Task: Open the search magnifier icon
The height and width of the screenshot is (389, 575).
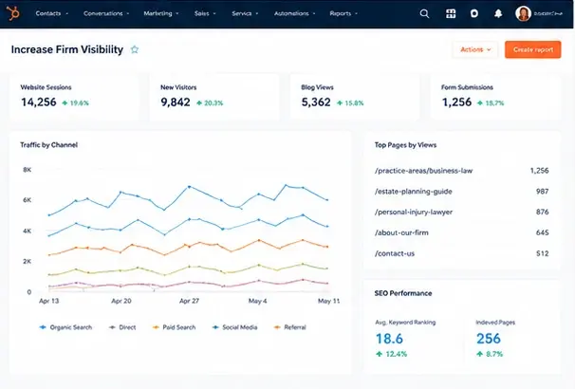Action: pos(424,14)
